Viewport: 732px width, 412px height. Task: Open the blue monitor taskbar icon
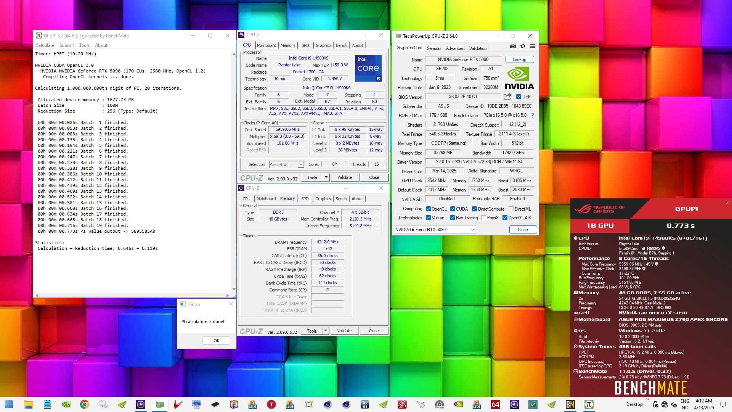(x=197, y=404)
